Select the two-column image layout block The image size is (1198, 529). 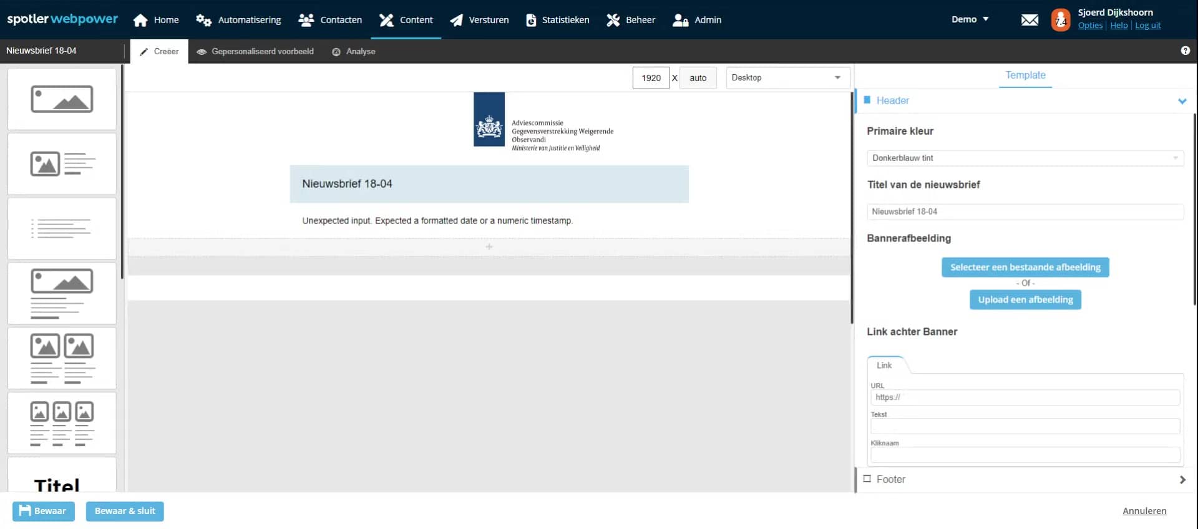[62, 359]
